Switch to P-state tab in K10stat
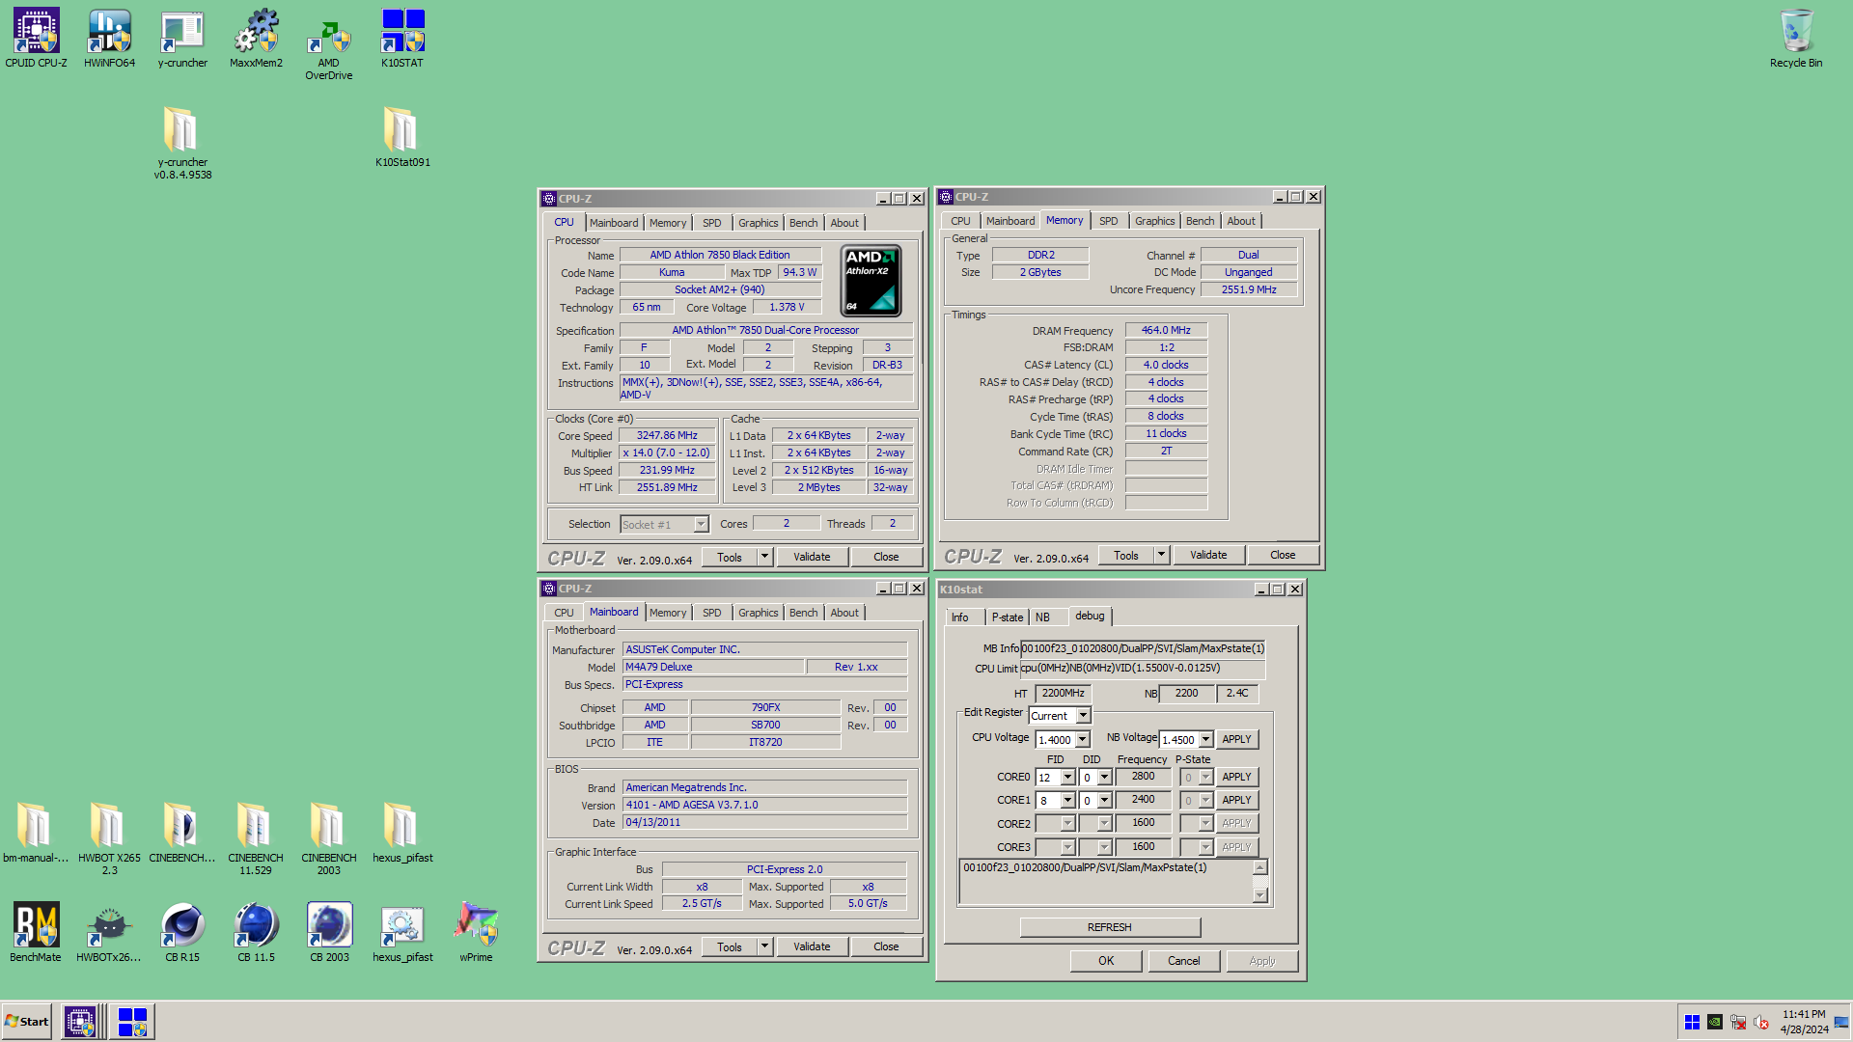The height and width of the screenshot is (1042, 1853). pyautogui.click(x=1007, y=617)
